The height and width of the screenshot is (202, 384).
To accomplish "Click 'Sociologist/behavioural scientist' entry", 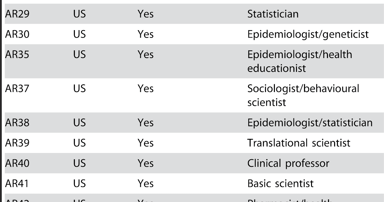I will (303, 95).
